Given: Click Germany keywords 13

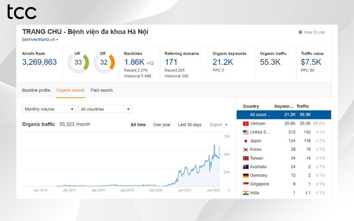Looking at the screenshot, I should pos(293,175).
